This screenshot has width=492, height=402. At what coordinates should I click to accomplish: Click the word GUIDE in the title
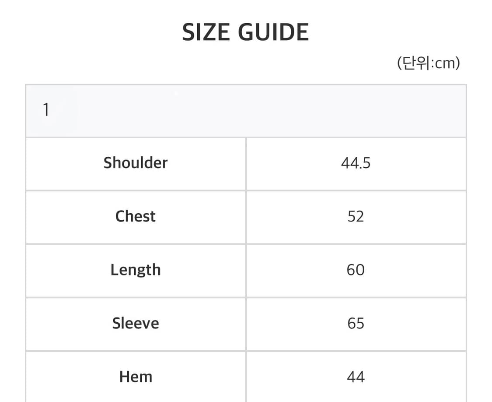(273, 32)
